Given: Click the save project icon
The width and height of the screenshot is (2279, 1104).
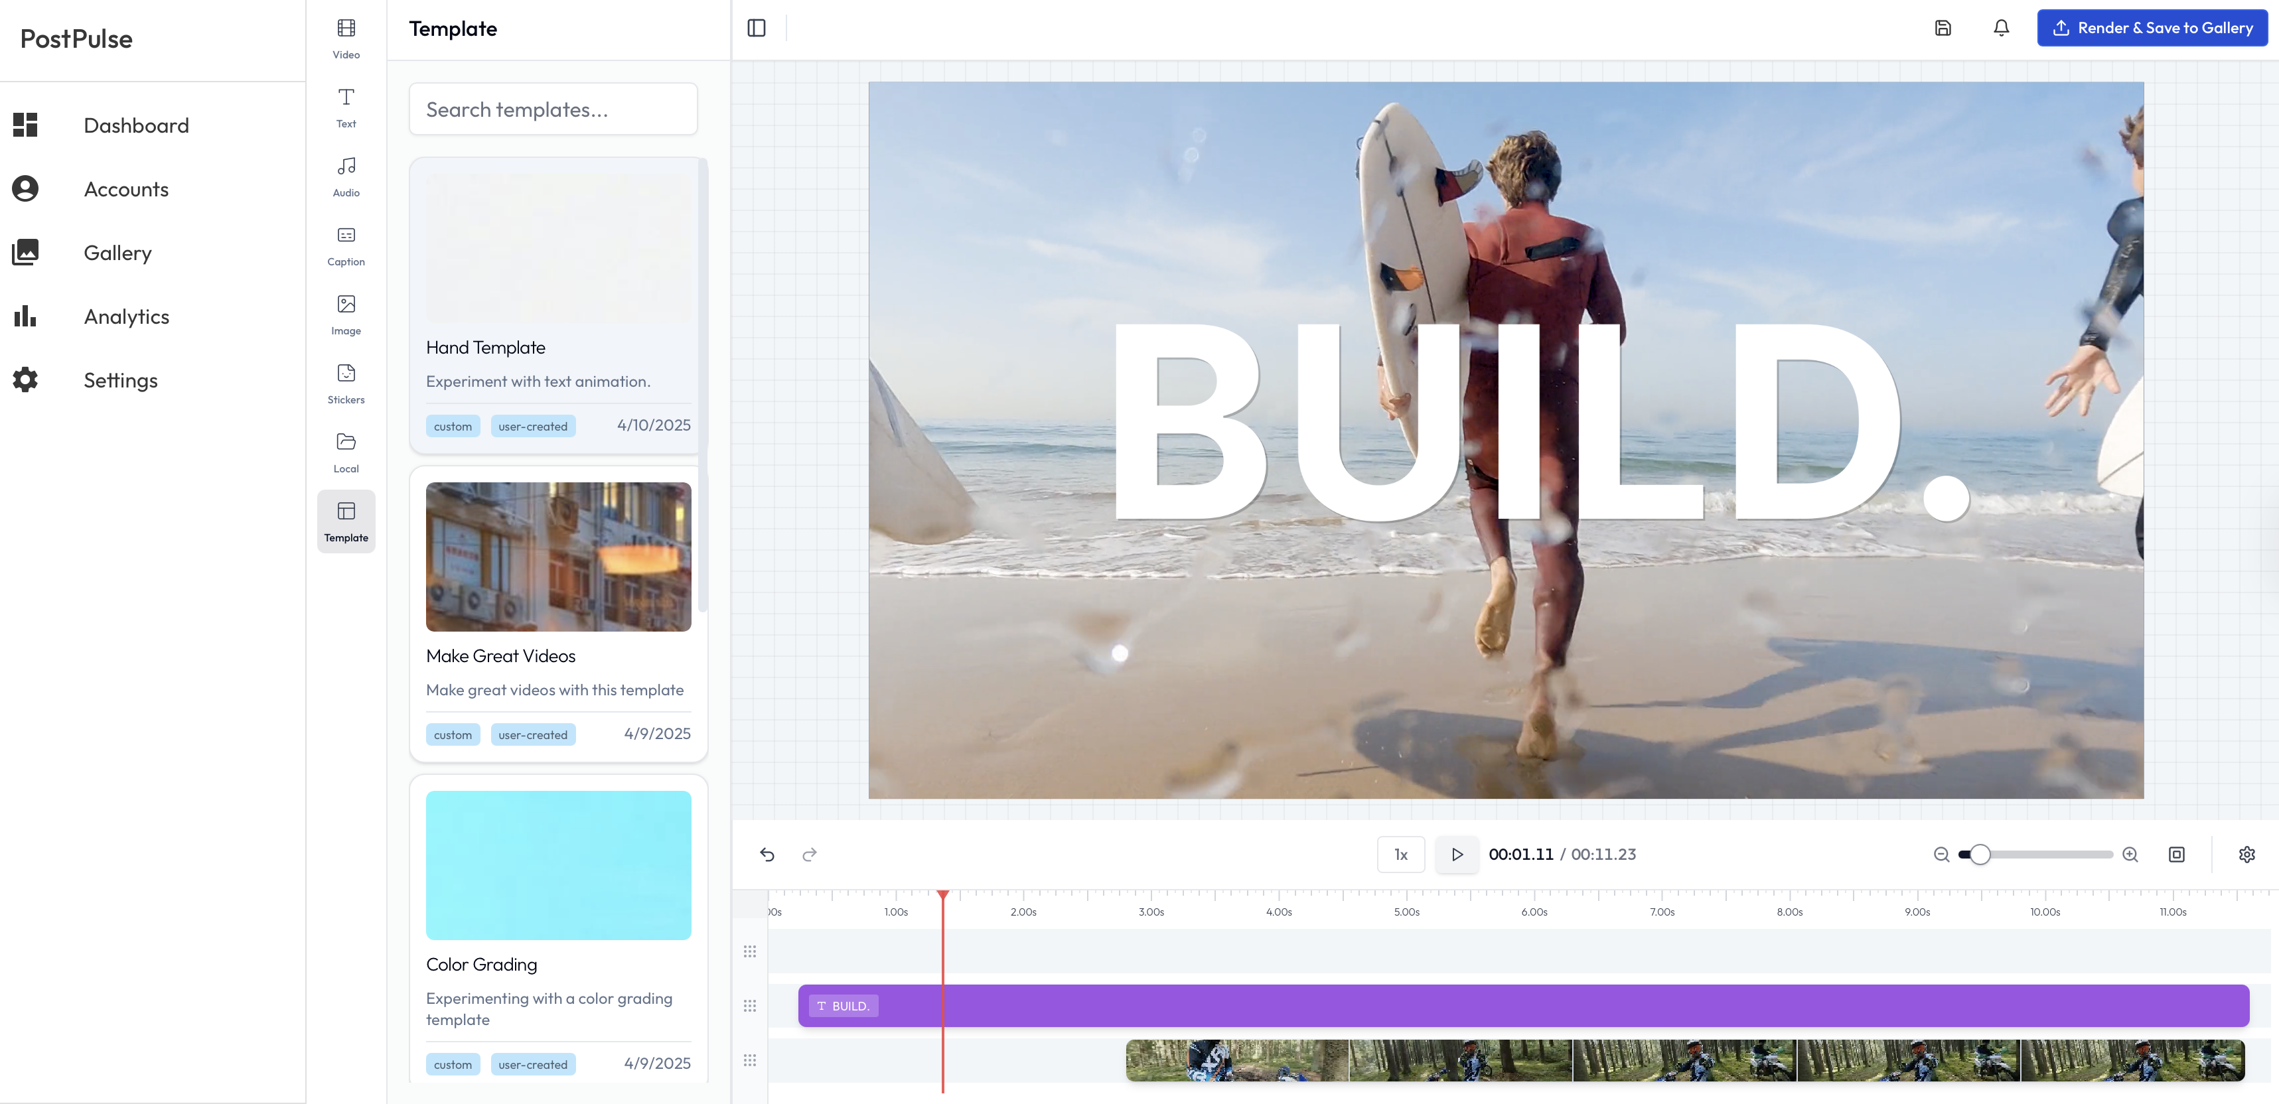Looking at the screenshot, I should [x=1943, y=29].
